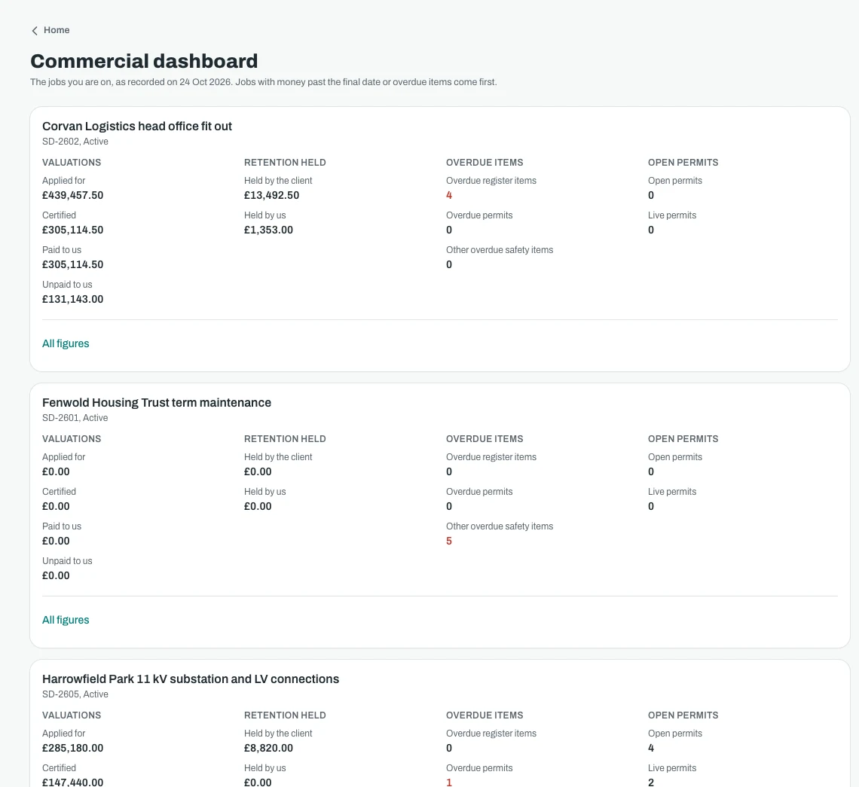This screenshot has height=787, width=859.
Task: Click the £1,353.00 retention held by us
Action: (268, 230)
